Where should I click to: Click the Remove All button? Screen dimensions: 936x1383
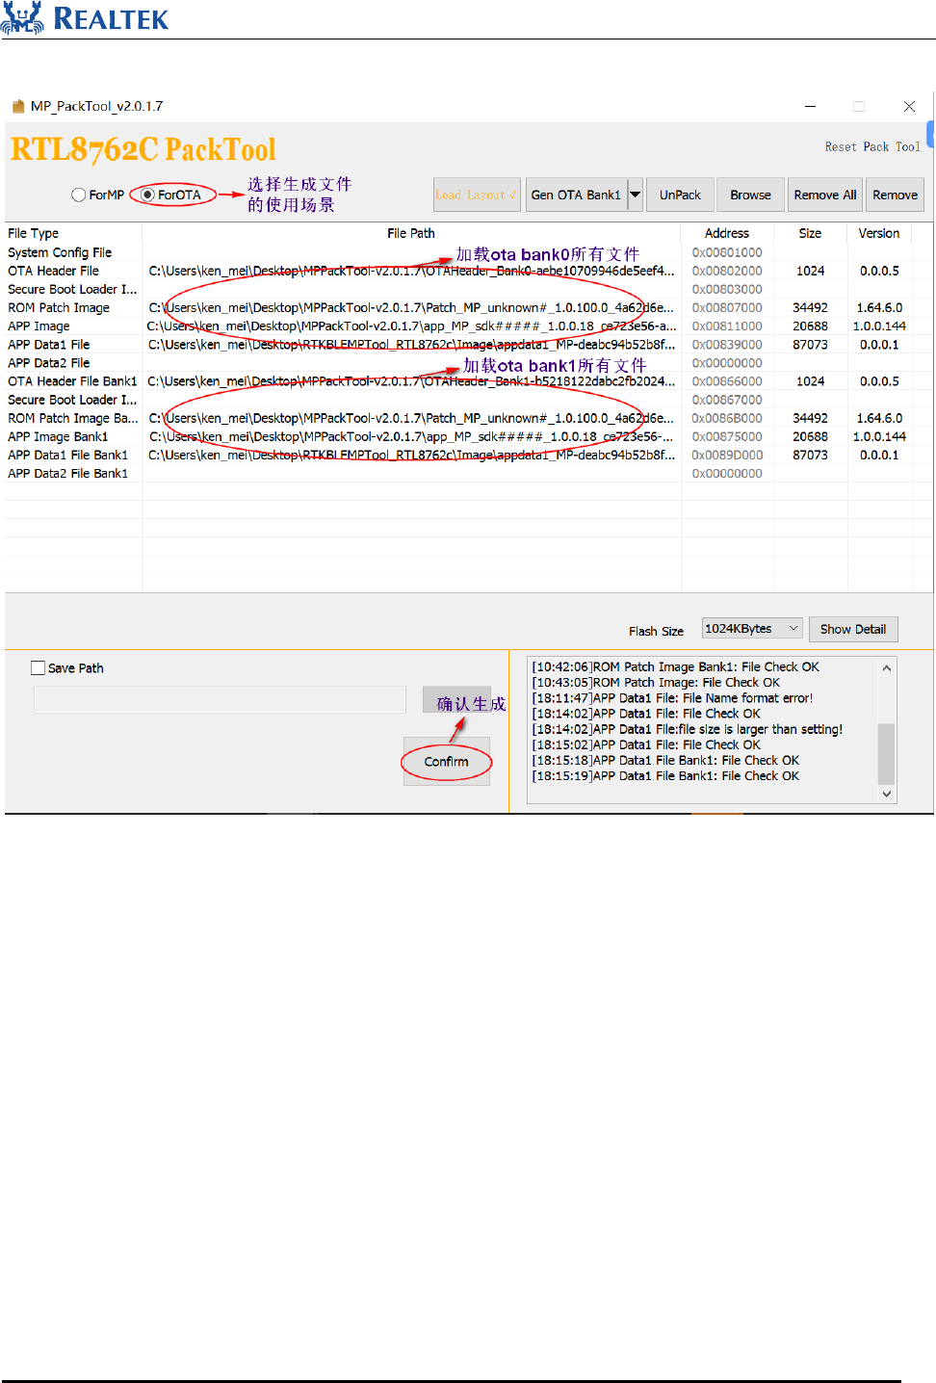point(825,195)
